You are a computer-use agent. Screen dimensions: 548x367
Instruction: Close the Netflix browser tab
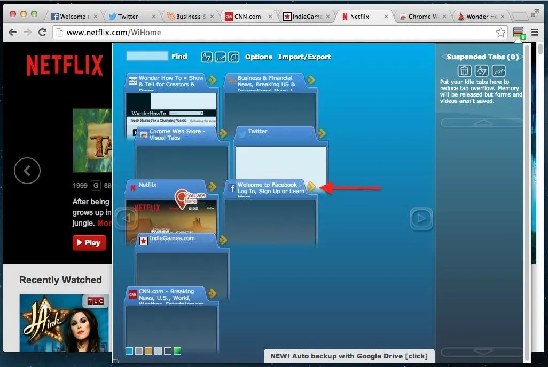(x=386, y=17)
